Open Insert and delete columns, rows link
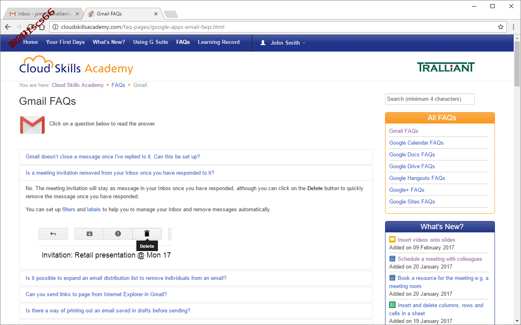 click(436, 309)
